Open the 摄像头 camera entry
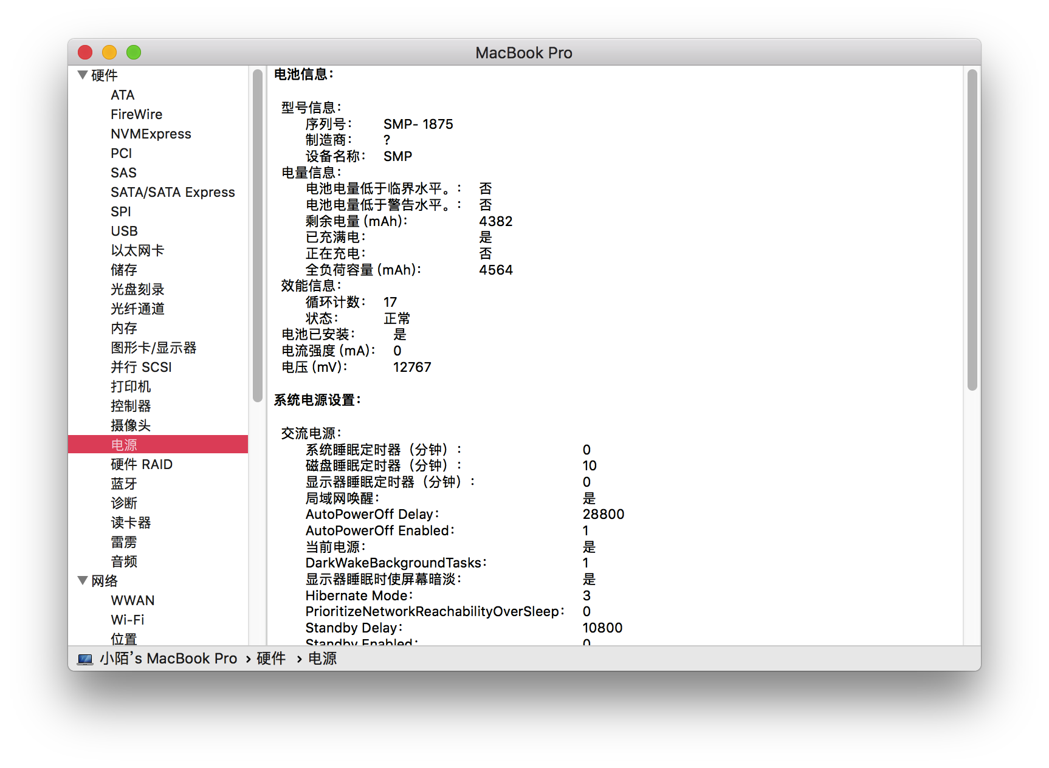 (131, 425)
